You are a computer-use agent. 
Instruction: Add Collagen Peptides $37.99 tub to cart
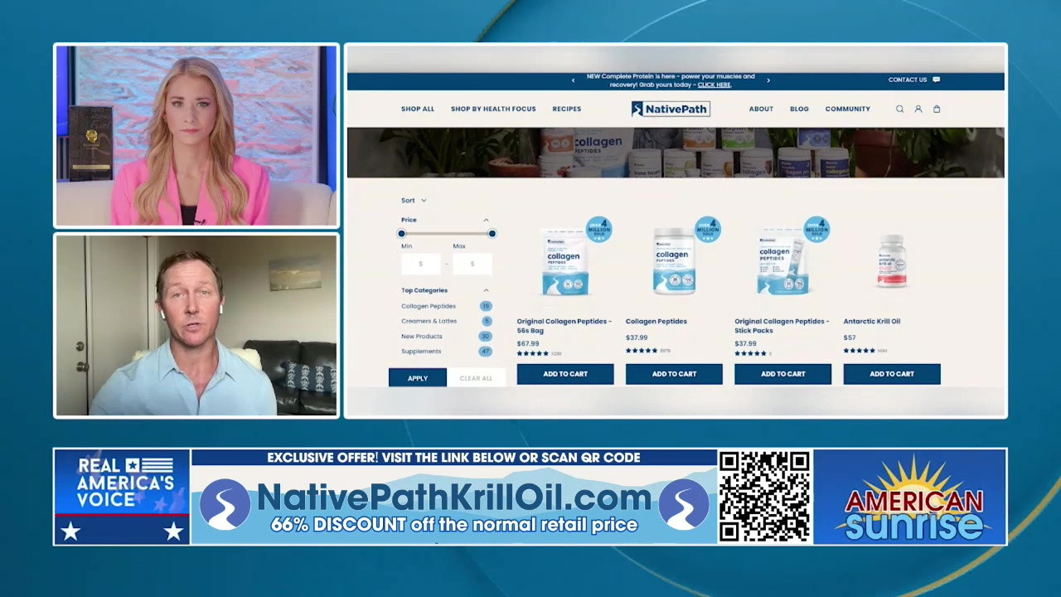[x=674, y=374]
